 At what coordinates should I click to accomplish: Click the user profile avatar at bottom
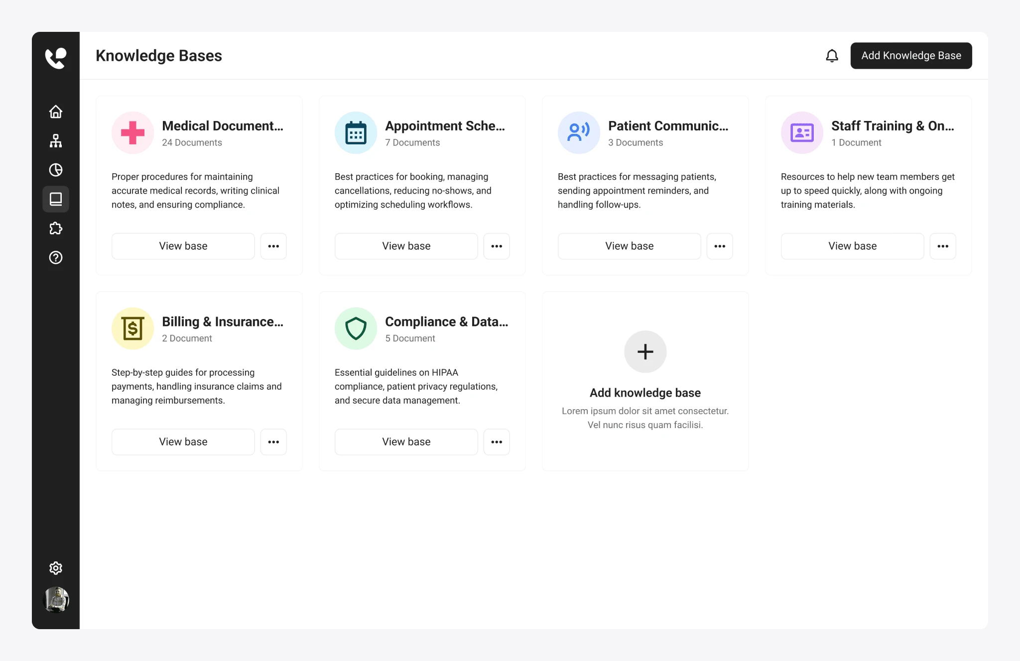[56, 599]
